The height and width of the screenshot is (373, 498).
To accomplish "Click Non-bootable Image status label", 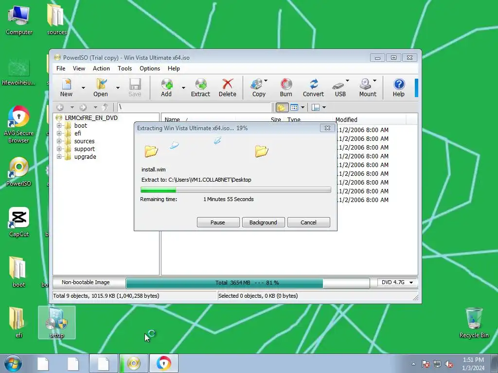I will (x=86, y=282).
